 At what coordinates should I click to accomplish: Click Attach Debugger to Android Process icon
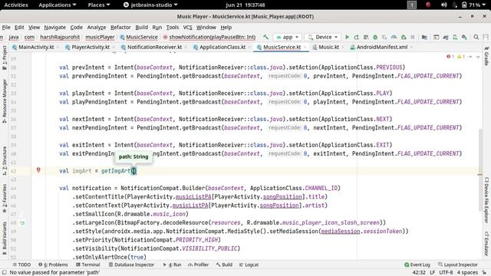(404, 37)
